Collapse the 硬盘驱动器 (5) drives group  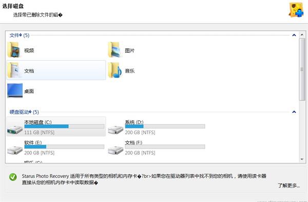pyautogui.click(x=294, y=112)
